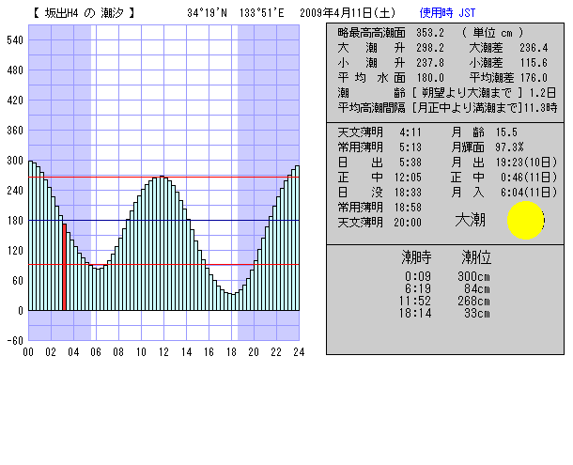Image resolution: width=573 pixels, height=465 pixels.
Task: Click the 大潮 tide type label
Action: tap(470, 220)
